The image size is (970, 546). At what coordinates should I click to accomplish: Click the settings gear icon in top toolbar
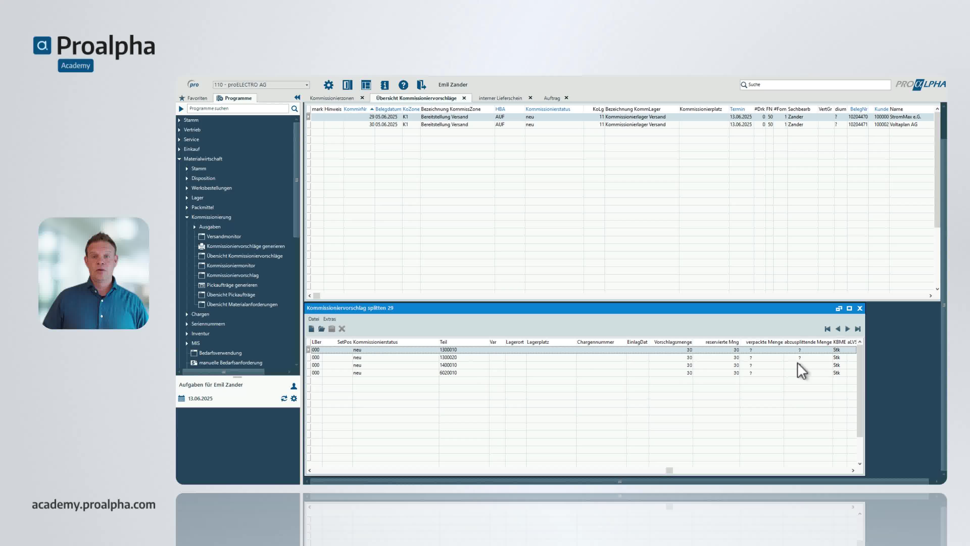(328, 85)
